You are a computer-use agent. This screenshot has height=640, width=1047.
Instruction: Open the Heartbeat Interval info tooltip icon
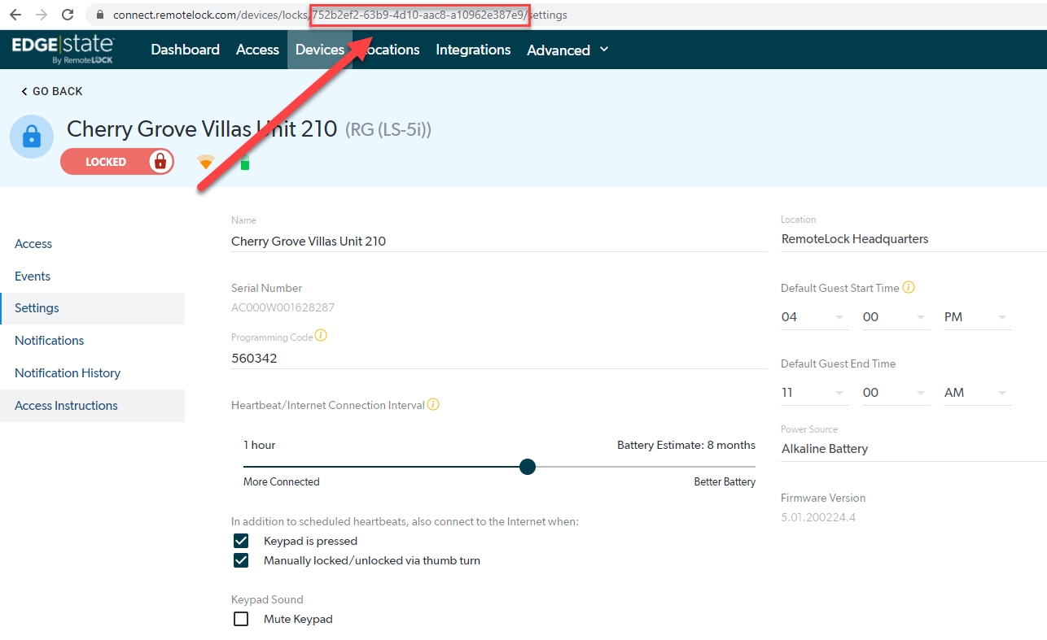pyautogui.click(x=433, y=404)
